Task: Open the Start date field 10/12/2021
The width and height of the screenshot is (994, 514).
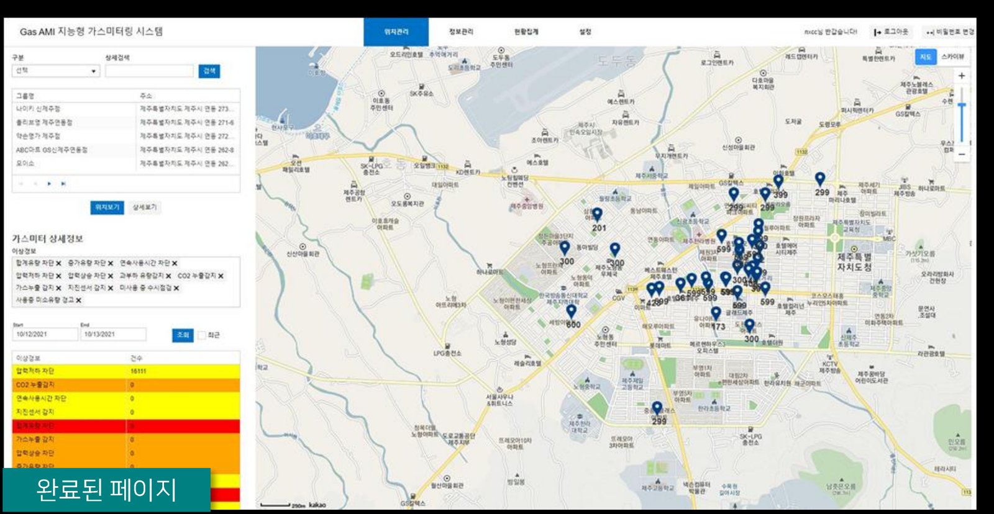Action: point(45,335)
